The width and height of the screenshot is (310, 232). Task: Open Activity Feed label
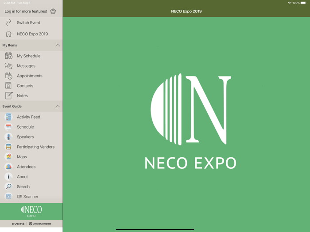pos(28,117)
